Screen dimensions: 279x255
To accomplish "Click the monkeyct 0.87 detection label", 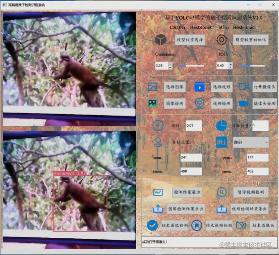I will click(x=70, y=173).
